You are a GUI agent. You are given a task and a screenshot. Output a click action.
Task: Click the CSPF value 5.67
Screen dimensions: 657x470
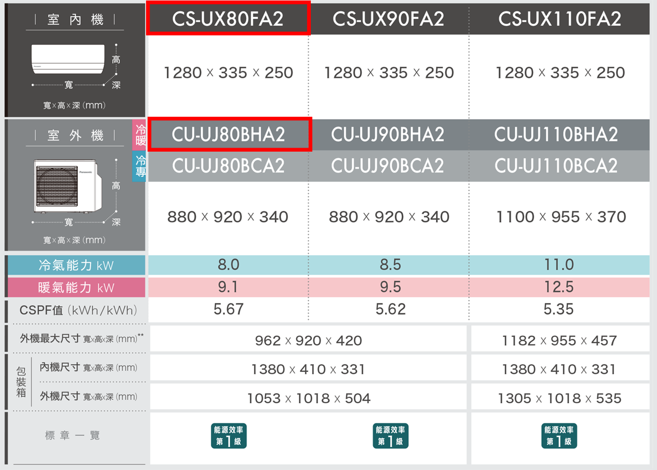click(x=228, y=309)
